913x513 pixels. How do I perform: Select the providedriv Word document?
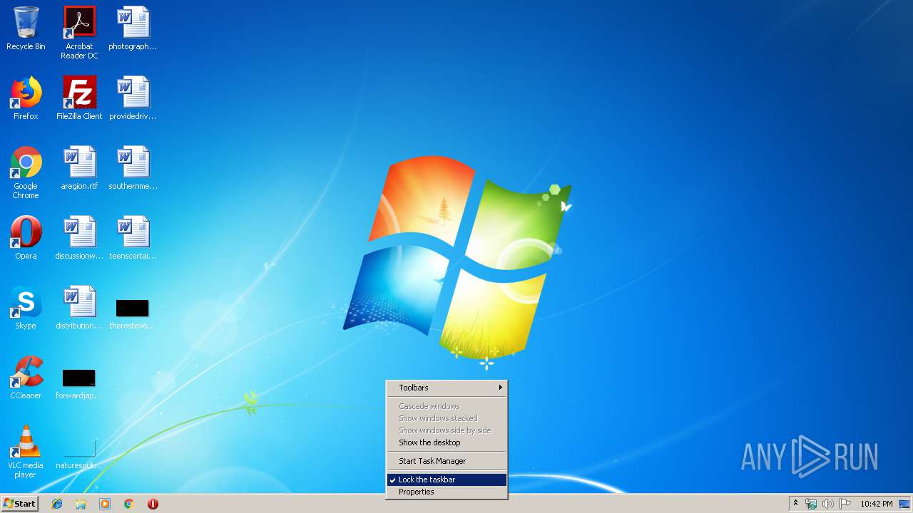(133, 98)
